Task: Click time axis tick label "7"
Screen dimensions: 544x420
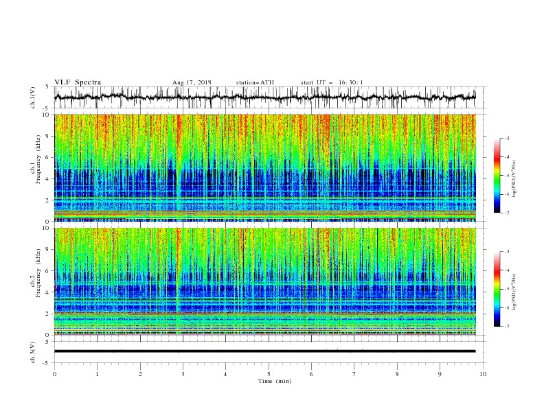Action: tap(354, 374)
